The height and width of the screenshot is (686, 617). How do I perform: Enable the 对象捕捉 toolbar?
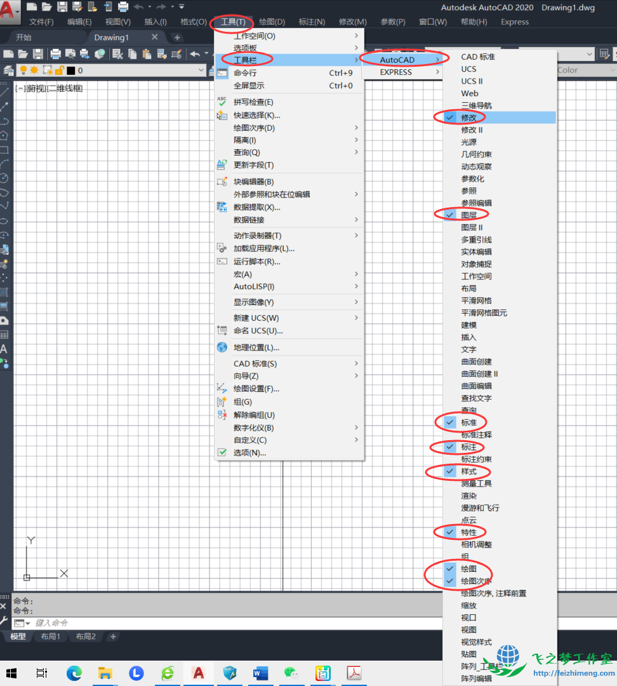pos(500,264)
